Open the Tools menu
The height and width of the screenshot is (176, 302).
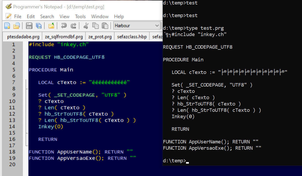coord(80,17)
